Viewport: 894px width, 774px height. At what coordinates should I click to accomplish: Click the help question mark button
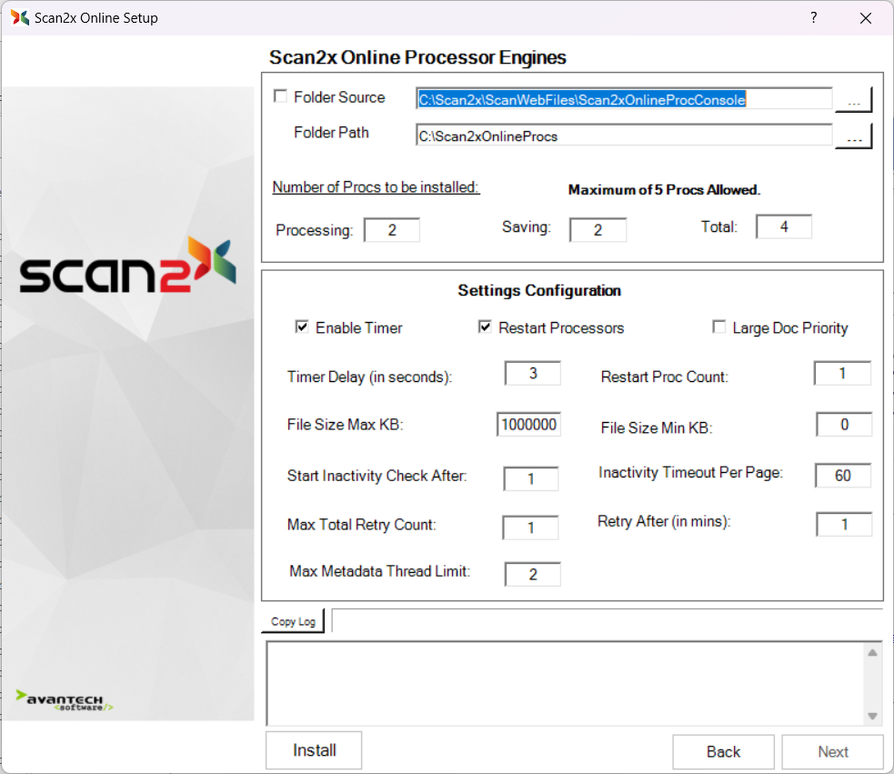813,17
